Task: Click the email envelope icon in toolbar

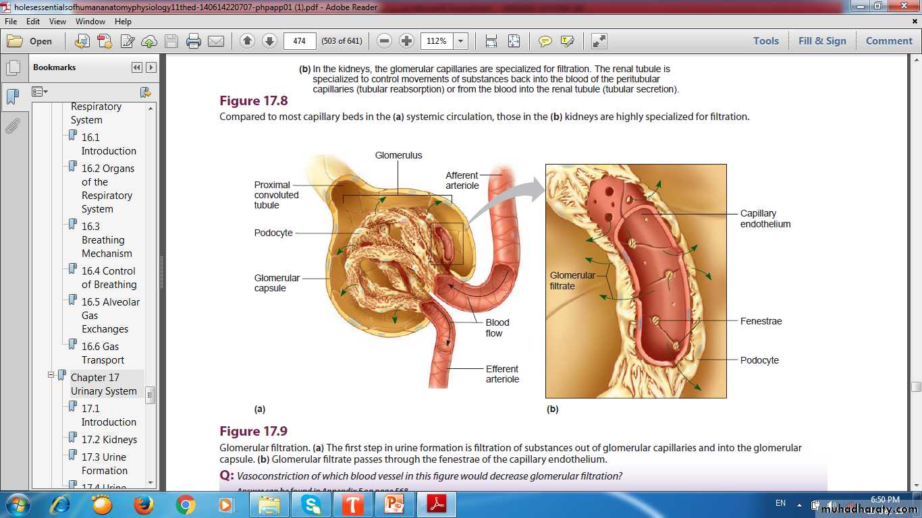Action: (215, 41)
